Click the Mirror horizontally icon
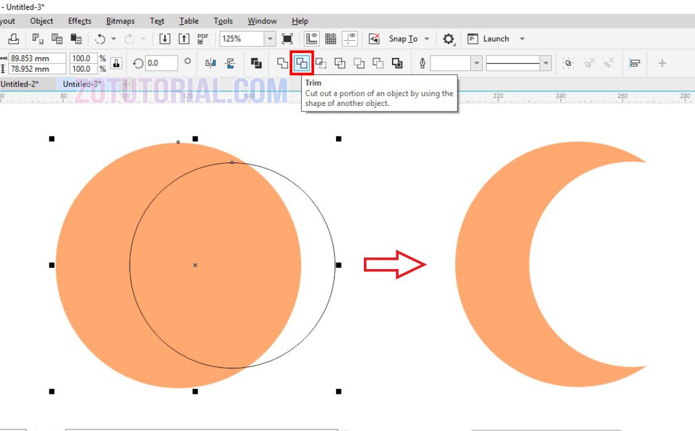695x431 pixels. 211,63
